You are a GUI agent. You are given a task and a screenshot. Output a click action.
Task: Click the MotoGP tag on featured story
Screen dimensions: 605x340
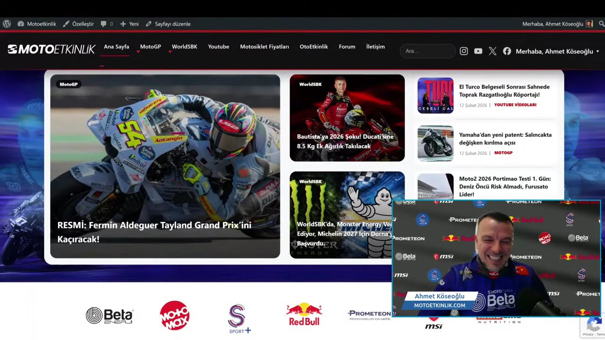click(69, 84)
